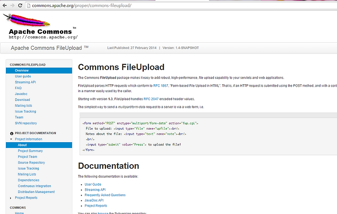Open Continuous Integration sidebar link
The image size is (337, 214).
[35, 186]
